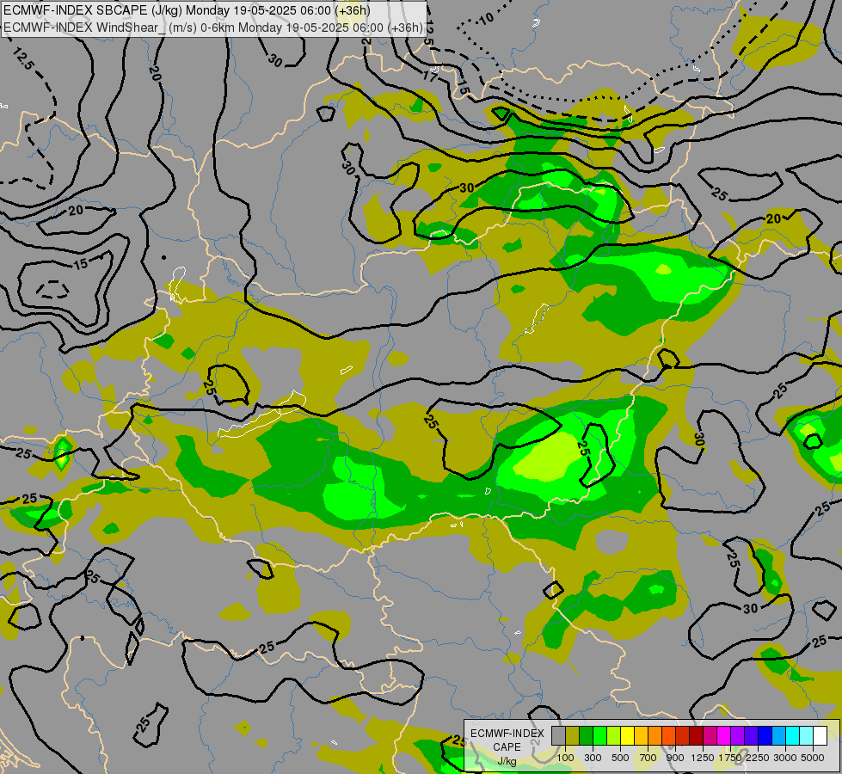Screen dimensions: 842x774
Task: Click the 1250 legend scale label
Action: [x=703, y=758]
